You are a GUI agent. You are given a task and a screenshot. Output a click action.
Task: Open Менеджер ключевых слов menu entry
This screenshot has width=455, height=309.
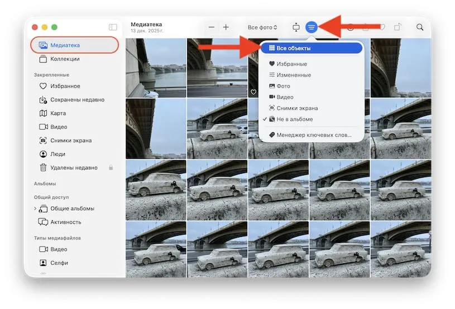point(314,135)
